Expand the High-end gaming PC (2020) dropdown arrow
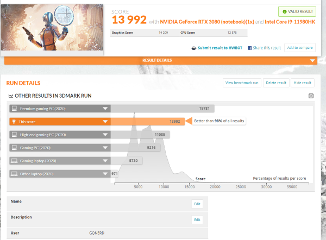This screenshot has height=240, width=326. (x=105, y=135)
